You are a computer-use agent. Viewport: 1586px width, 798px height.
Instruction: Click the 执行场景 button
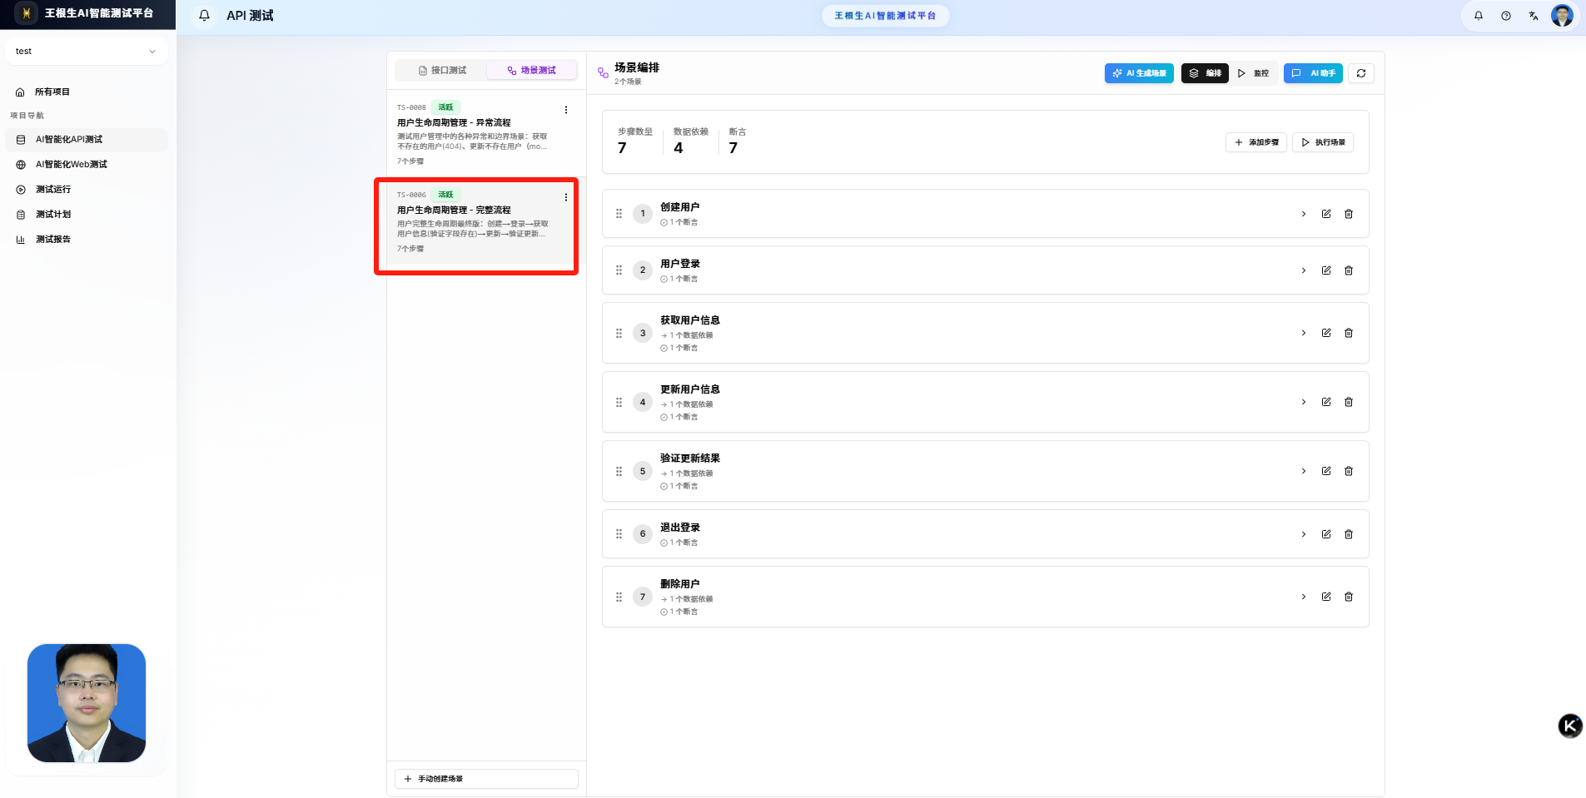(x=1323, y=142)
